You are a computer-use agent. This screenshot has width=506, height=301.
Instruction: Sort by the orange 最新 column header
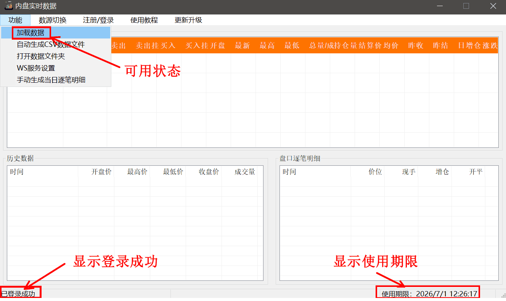pyautogui.click(x=242, y=46)
